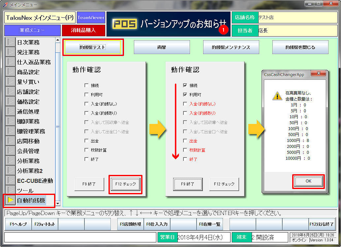Select 商品設定 in the side menu
Screen dimensions: 341x247
tap(28, 72)
